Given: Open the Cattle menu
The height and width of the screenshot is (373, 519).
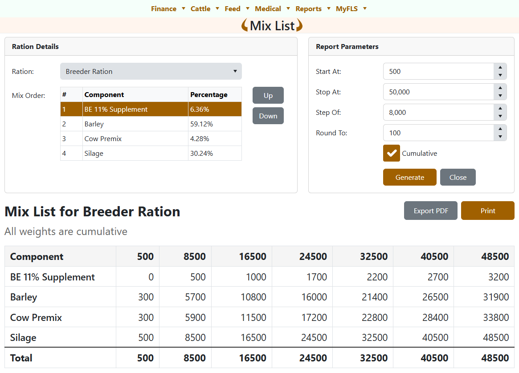Looking at the screenshot, I should click(204, 9).
